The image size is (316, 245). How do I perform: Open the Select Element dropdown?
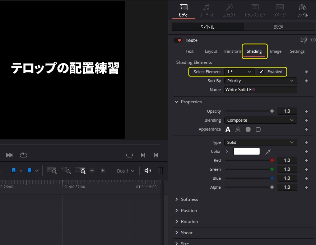pos(239,72)
